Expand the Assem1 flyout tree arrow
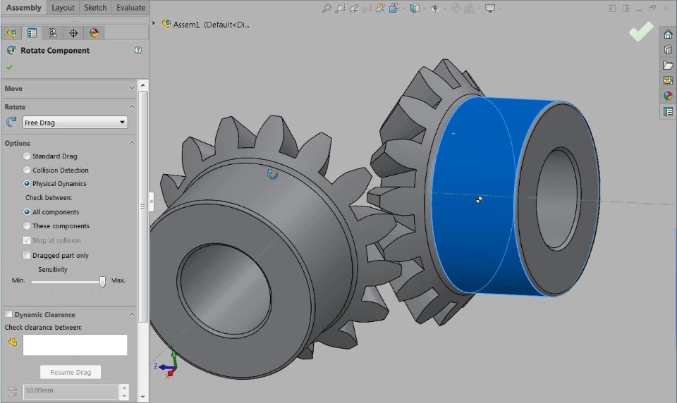 [x=153, y=23]
